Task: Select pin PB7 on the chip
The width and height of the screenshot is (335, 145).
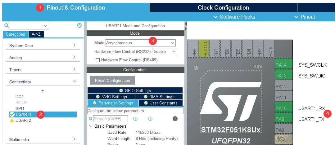Action: [215, 49]
